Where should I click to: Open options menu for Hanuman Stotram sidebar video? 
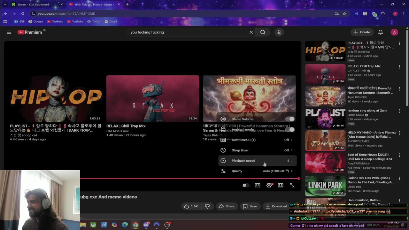click(x=399, y=89)
